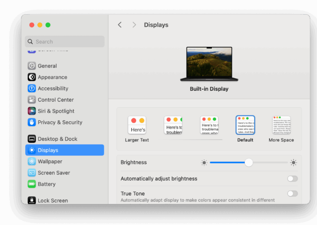Click the Privacy & Security hand icon
Viewport: 317px width, 225px height.
[32, 122]
